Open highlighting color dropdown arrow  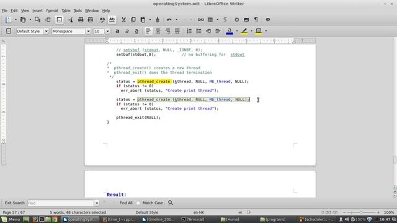[251, 31]
